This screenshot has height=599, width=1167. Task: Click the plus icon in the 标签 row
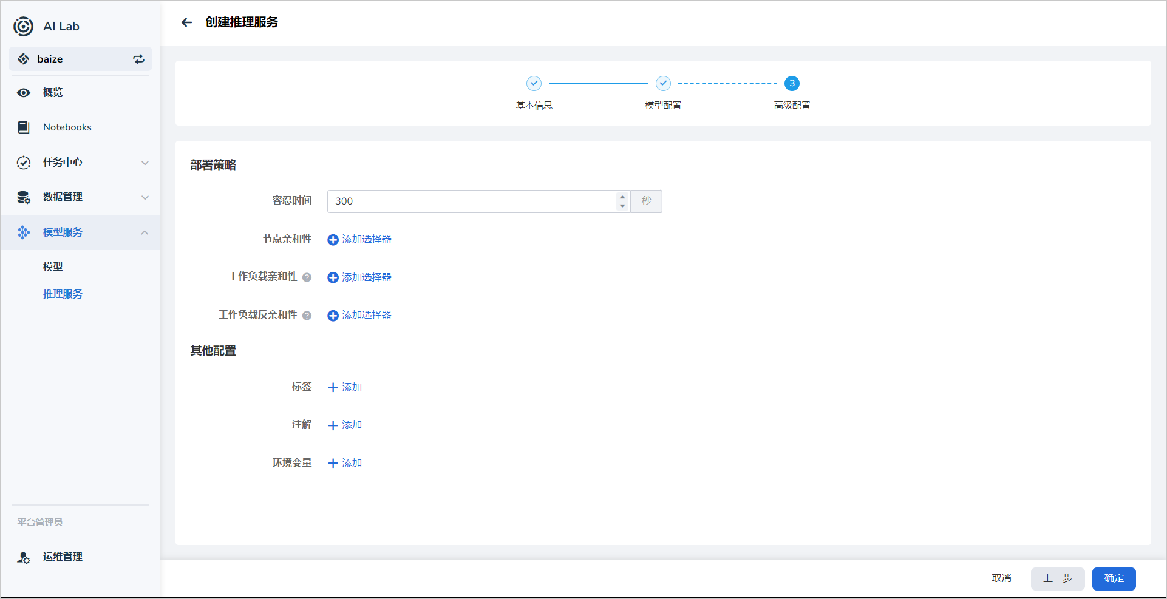point(333,387)
